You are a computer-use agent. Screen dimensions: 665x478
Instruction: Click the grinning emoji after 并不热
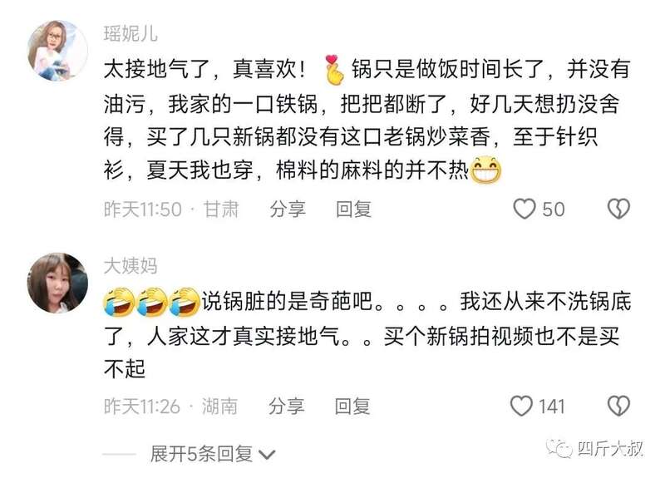(486, 170)
